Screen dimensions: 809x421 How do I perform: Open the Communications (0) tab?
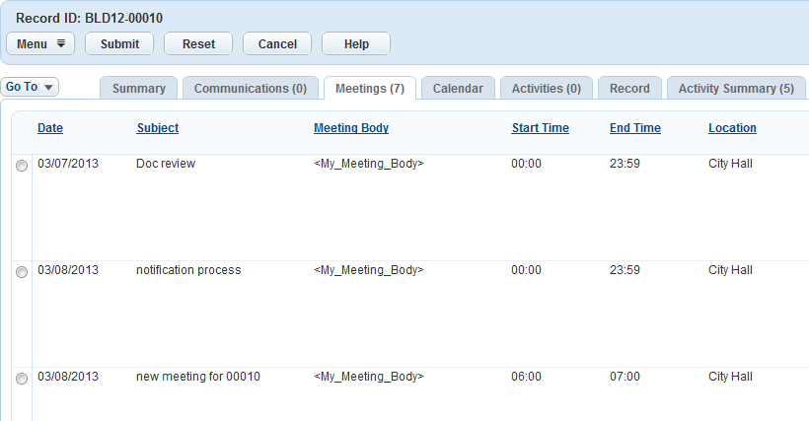251,89
